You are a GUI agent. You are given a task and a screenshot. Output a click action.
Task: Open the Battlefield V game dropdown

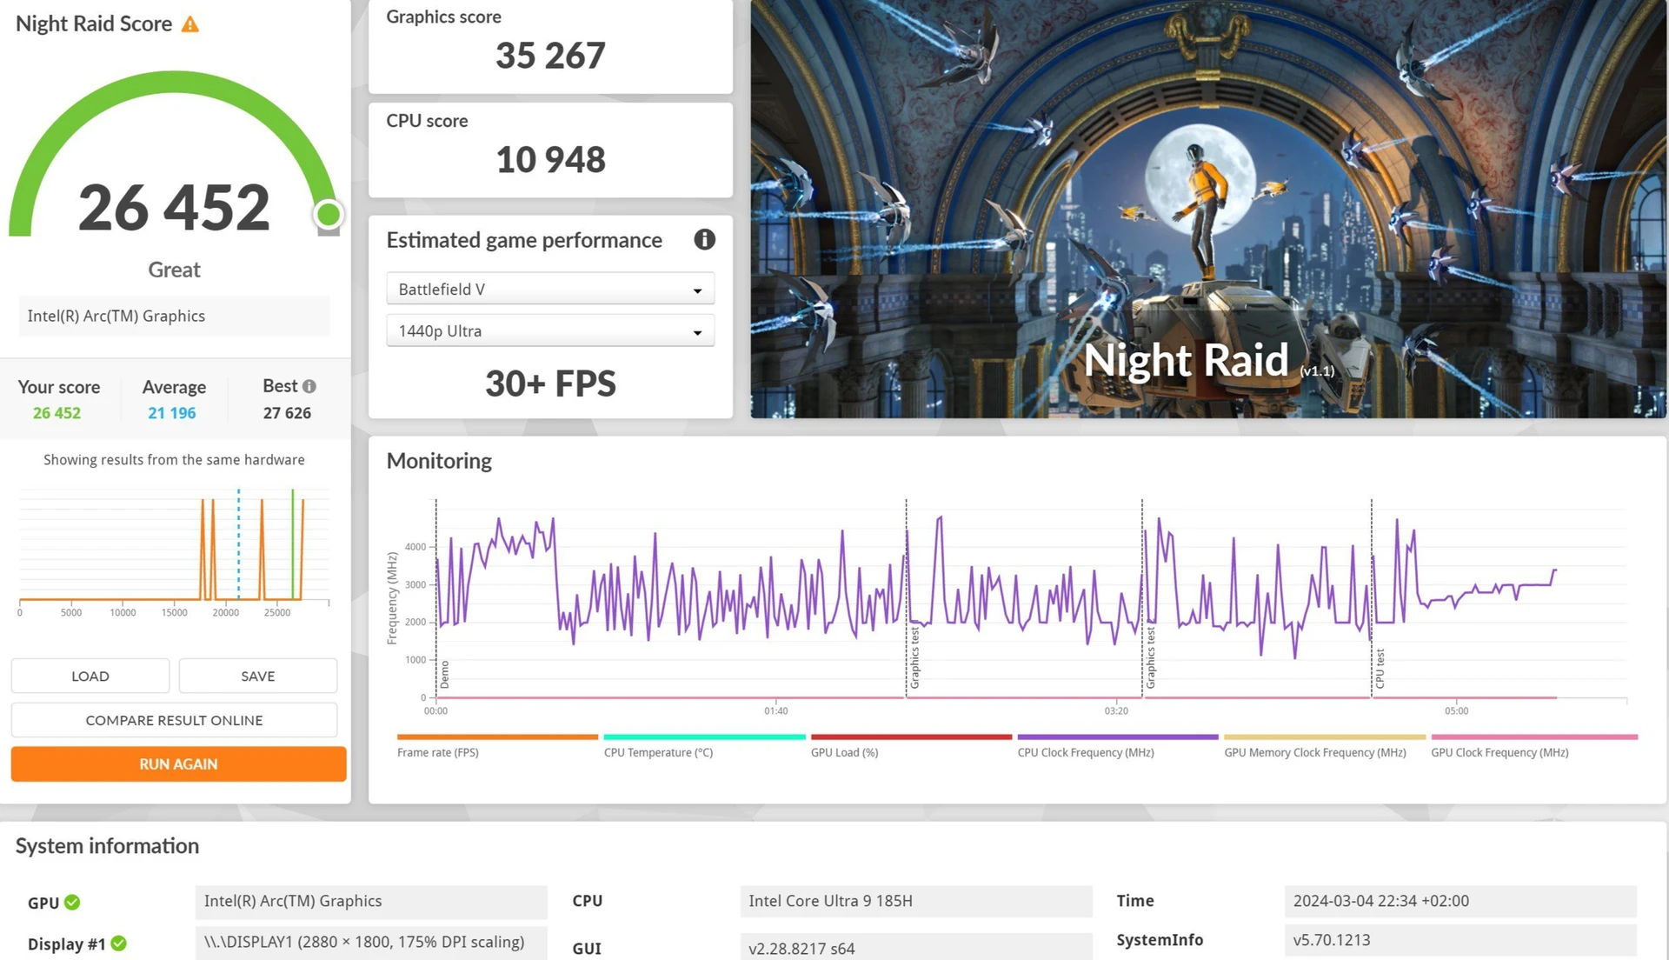coord(550,289)
